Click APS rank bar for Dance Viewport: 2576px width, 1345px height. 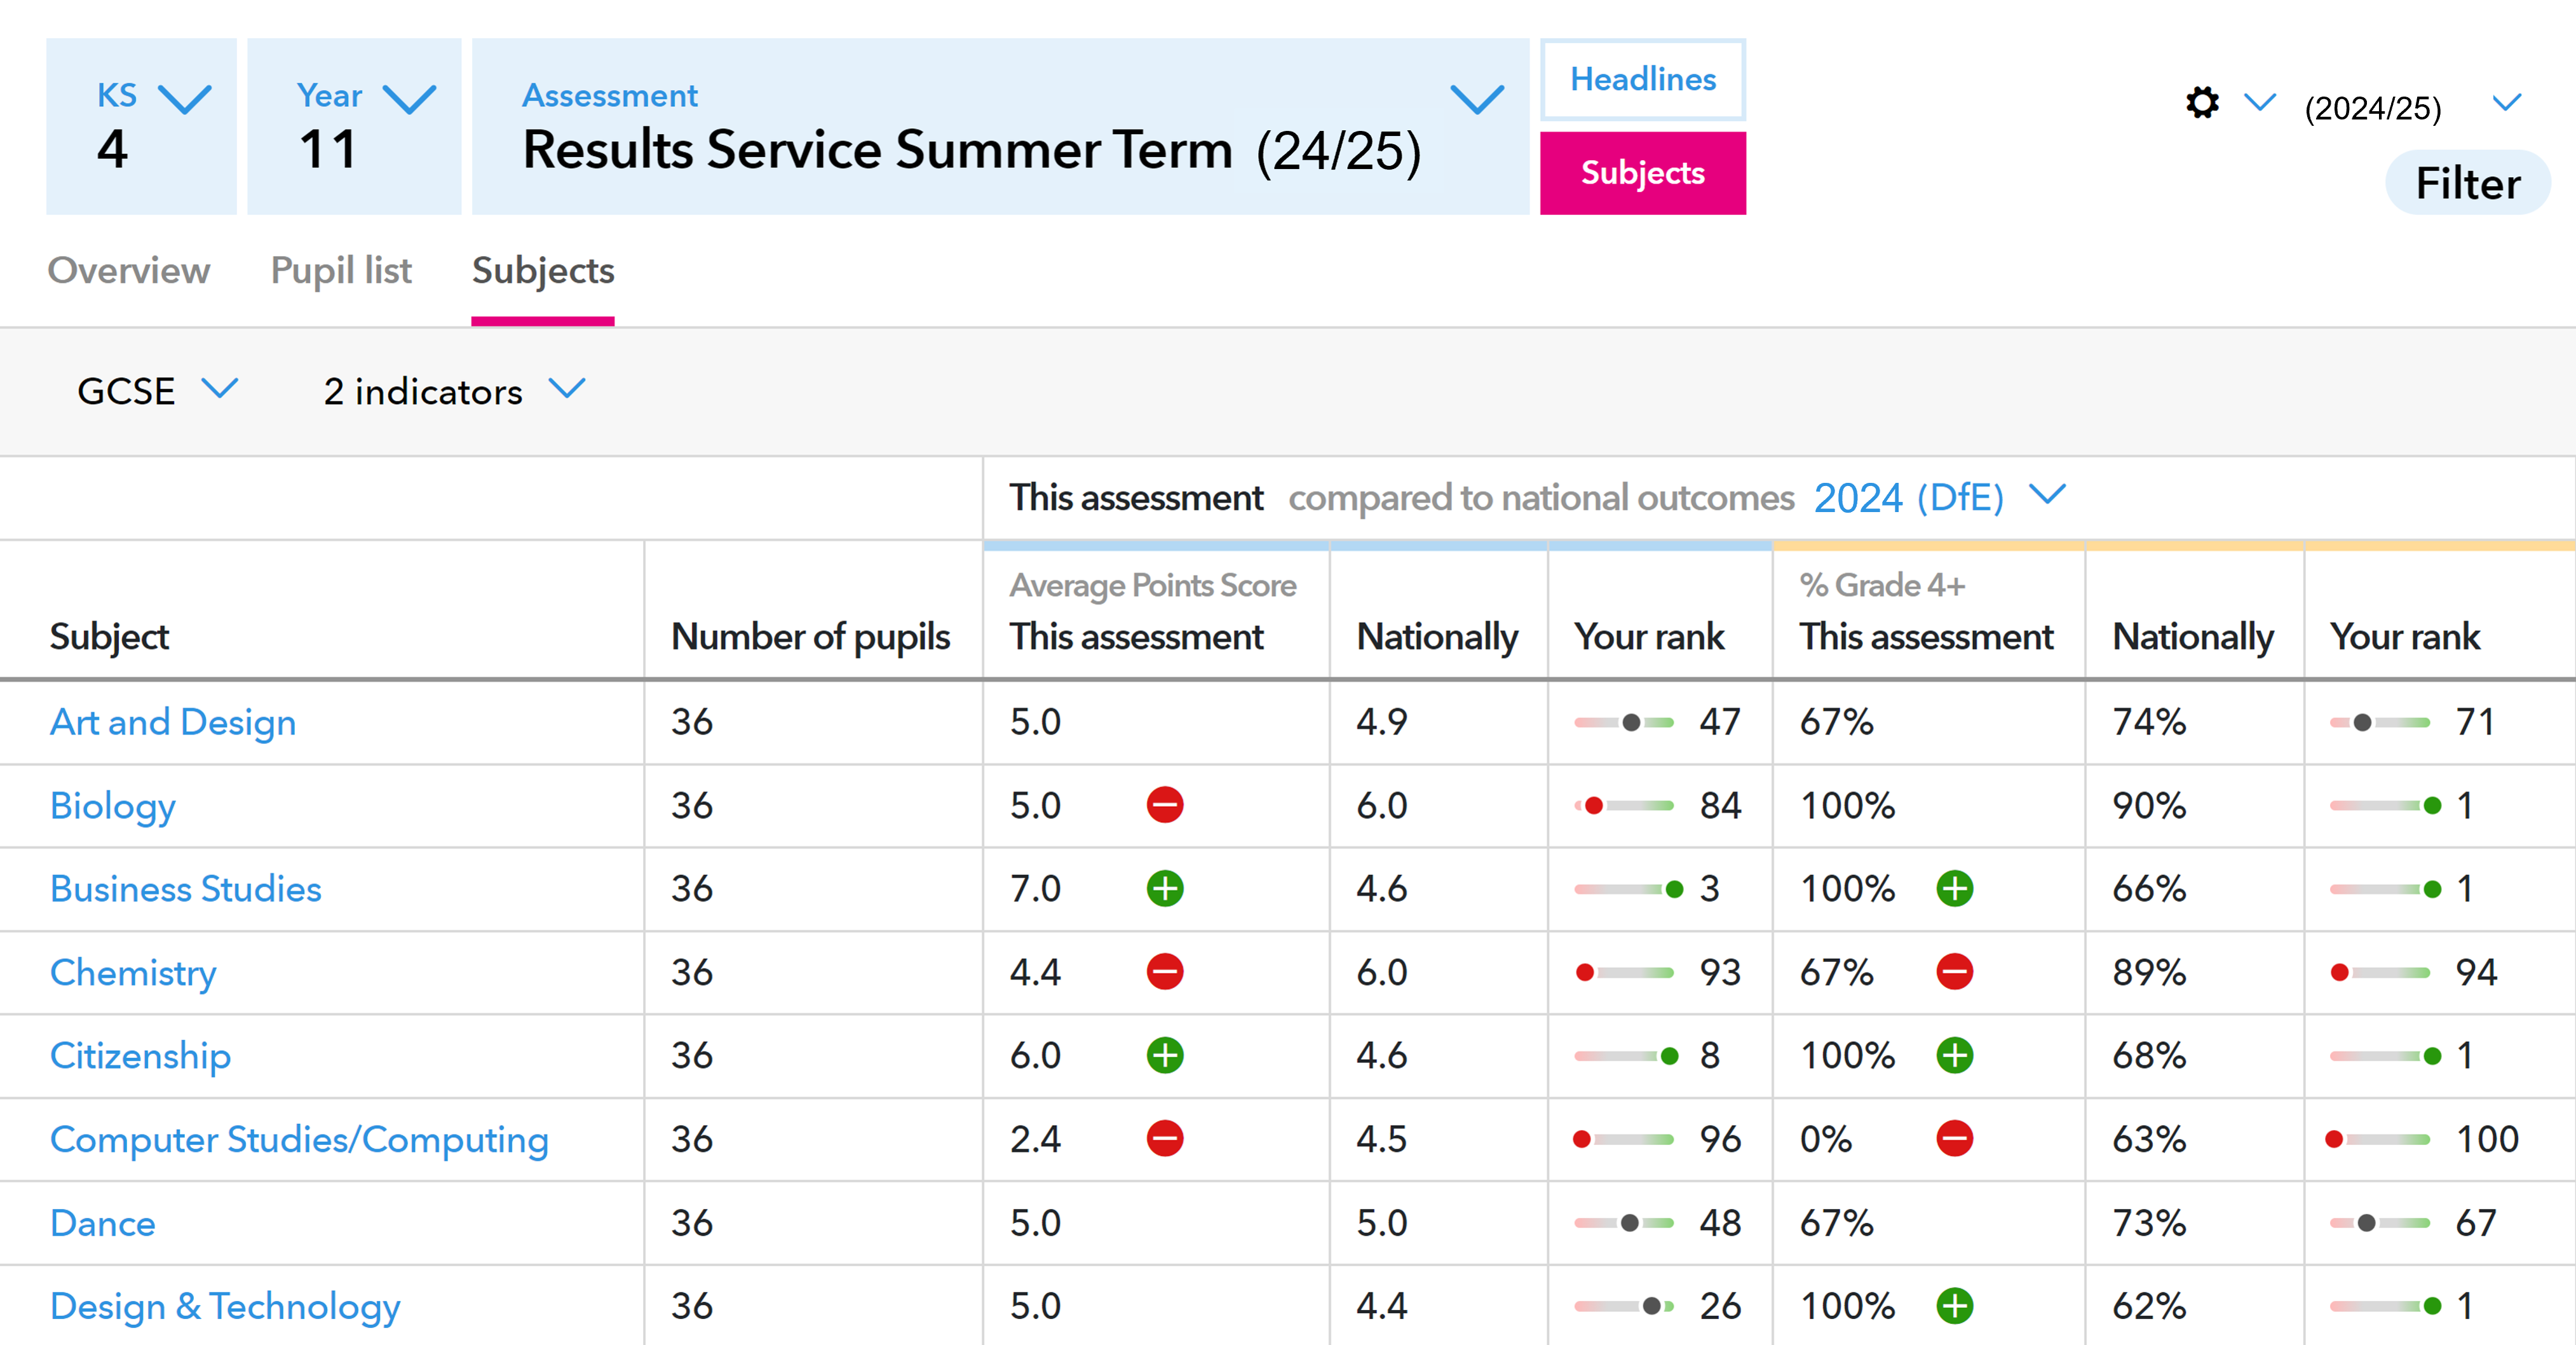click(x=1624, y=1222)
